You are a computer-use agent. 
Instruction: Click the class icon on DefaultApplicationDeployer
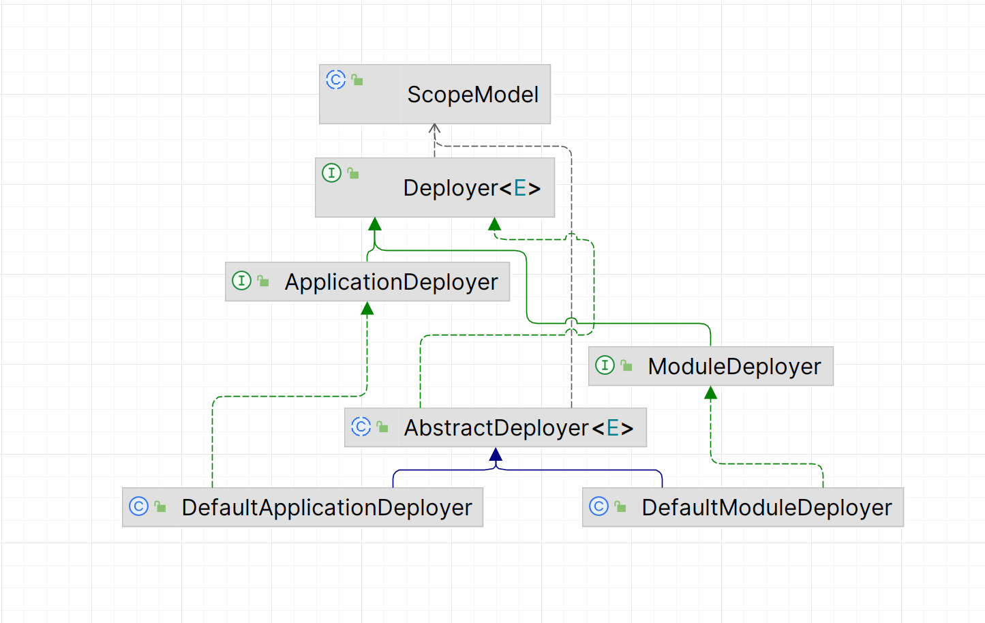click(139, 506)
